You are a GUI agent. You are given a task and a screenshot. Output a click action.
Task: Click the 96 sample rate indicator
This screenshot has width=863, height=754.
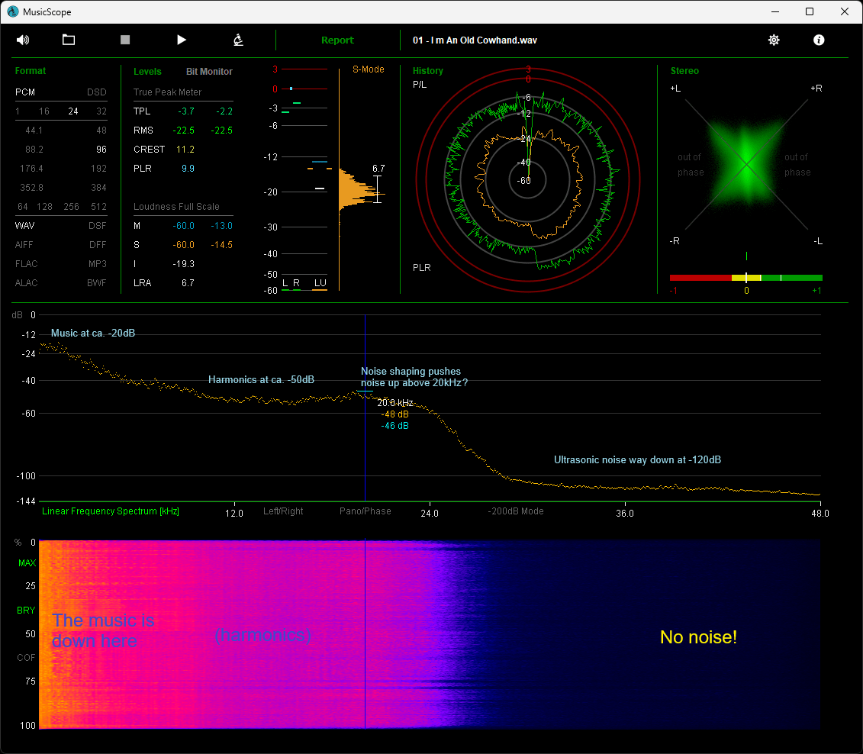[101, 150]
